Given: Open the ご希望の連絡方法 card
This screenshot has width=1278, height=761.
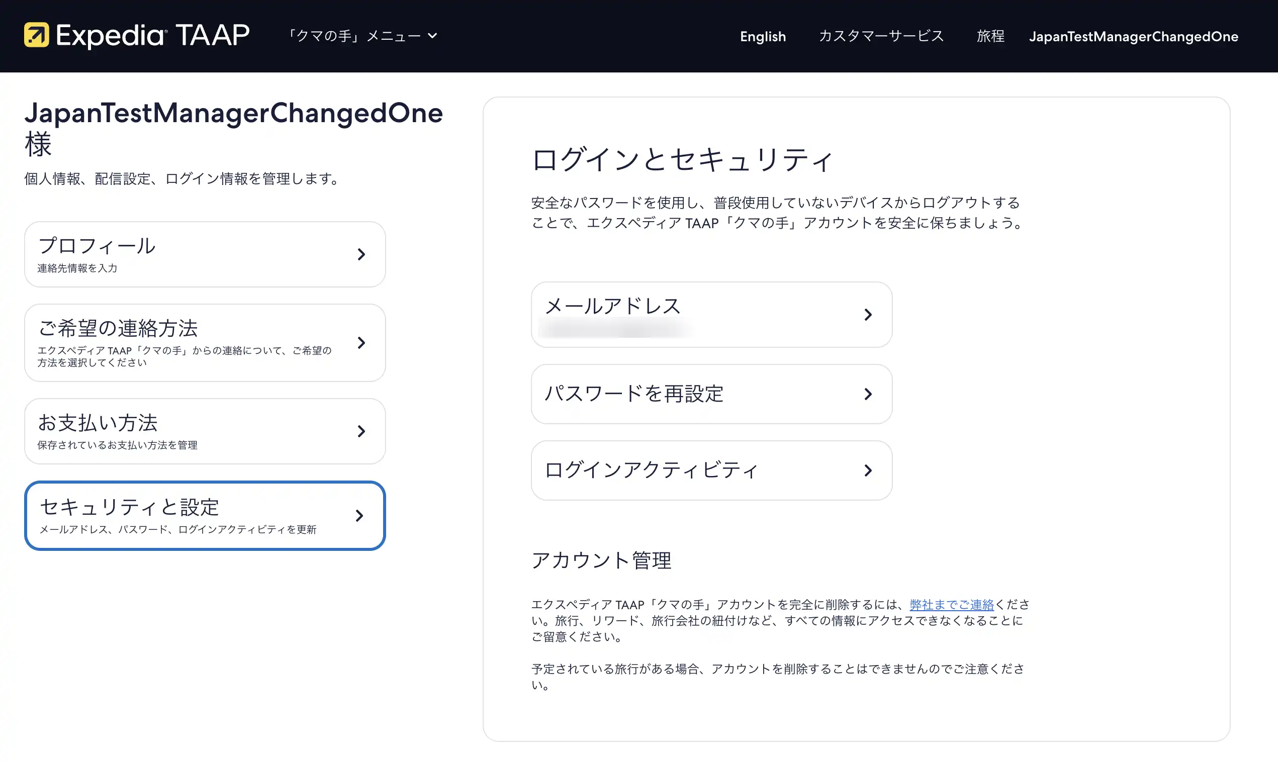Looking at the screenshot, I should coord(205,343).
